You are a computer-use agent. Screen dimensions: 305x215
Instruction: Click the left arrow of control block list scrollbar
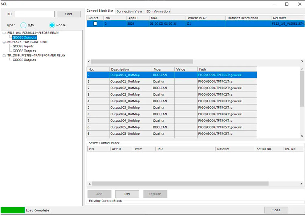pyautogui.click(x=89, y=62)
